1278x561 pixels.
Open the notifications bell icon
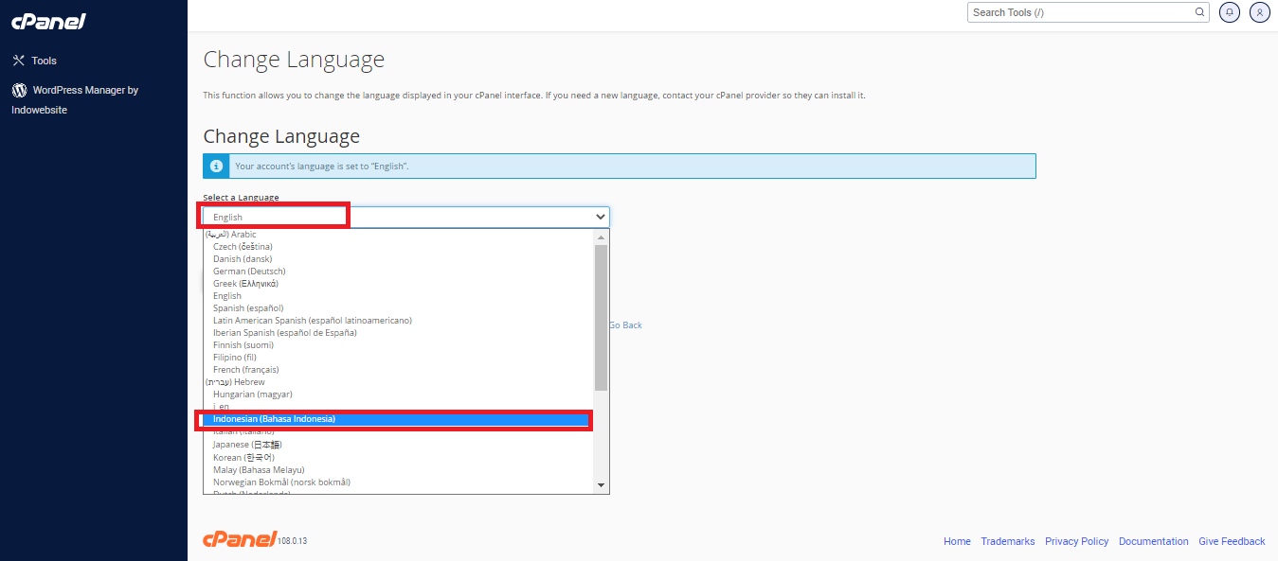click(1230, 12)
